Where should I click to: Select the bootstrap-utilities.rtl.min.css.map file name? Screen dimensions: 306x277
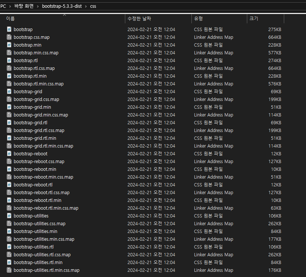pyautogui.click(x=47, y=270)
